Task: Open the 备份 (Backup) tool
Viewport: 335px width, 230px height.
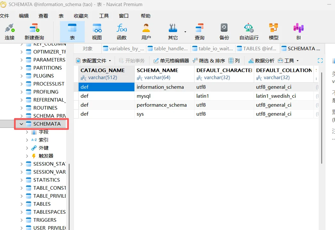Action: [x=224, y=31]
